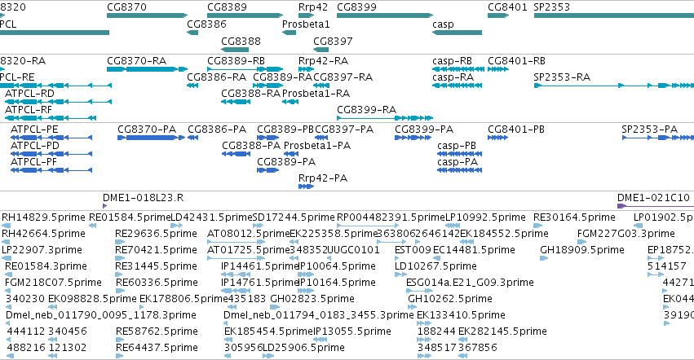Click the Prosbeta1-RA transcript label

point(316,94)
